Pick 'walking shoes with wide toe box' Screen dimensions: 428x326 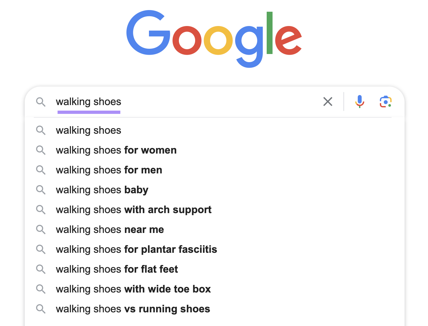133,289
